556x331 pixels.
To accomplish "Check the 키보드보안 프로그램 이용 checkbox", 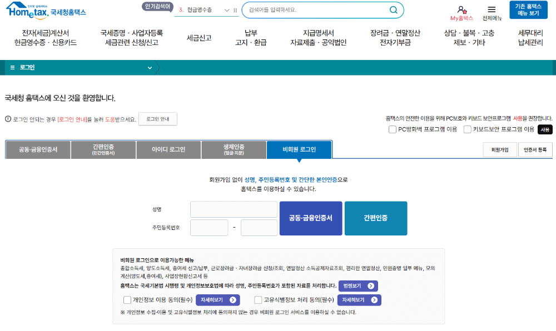I will (x=467, y=129).
